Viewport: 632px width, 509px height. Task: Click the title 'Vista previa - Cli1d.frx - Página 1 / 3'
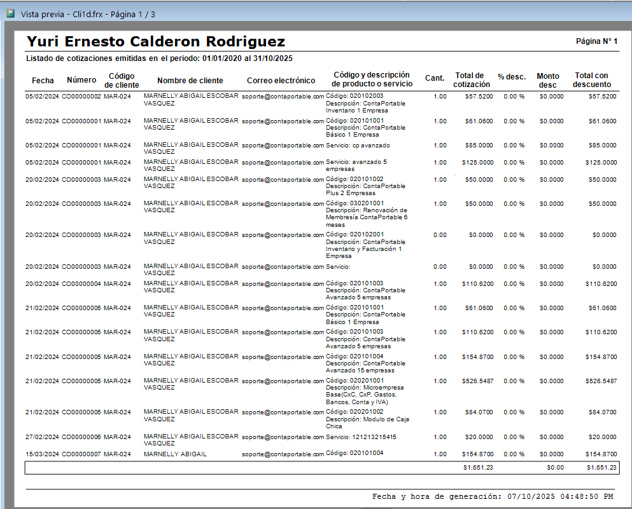88,15
